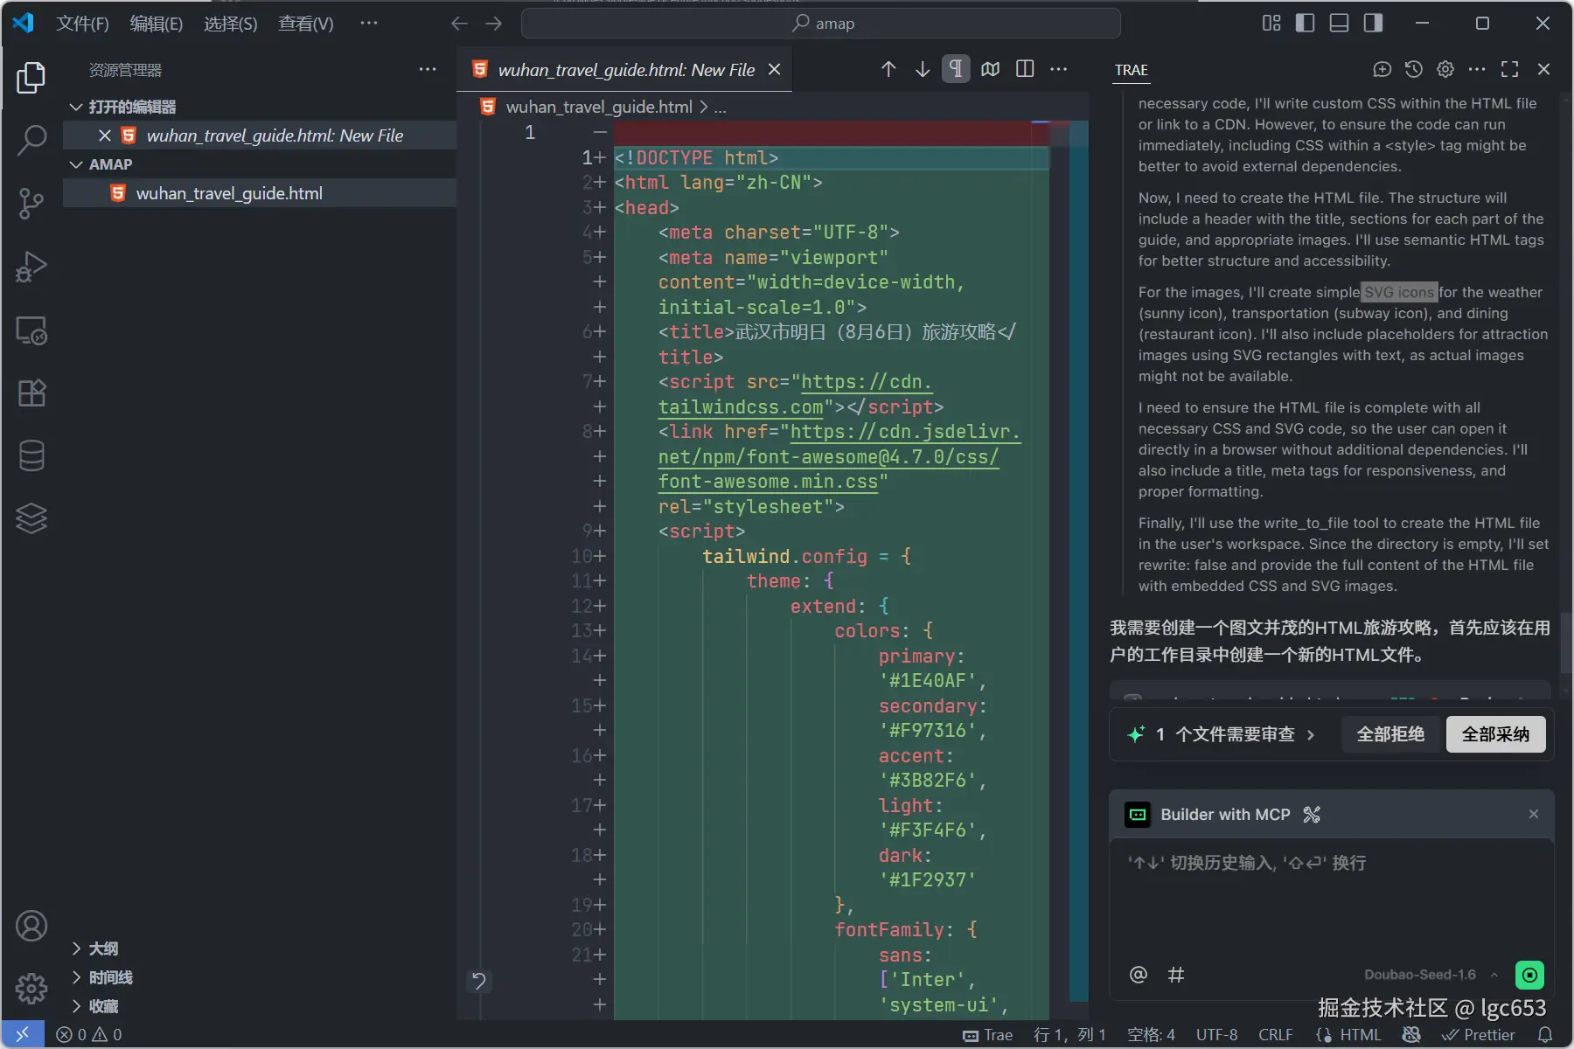Image resolution: width=1574 pixels, height=1049 pixels.
Task: Open editor More Actions ellipsis
Action: [1059, 69]
